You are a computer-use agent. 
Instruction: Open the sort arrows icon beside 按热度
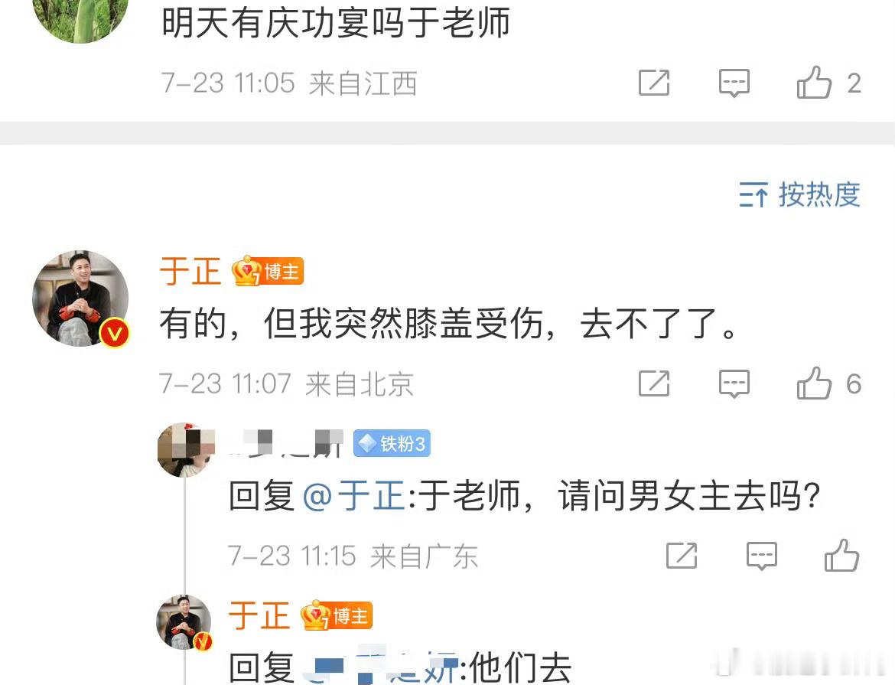pyautogui.click(x=753, y=195)
